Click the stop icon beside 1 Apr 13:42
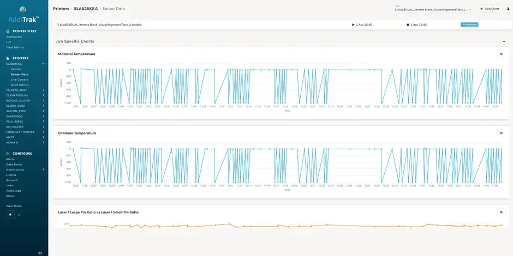This screenshot has height=256, width=513. pyautogui.click(x=408, y=25)
